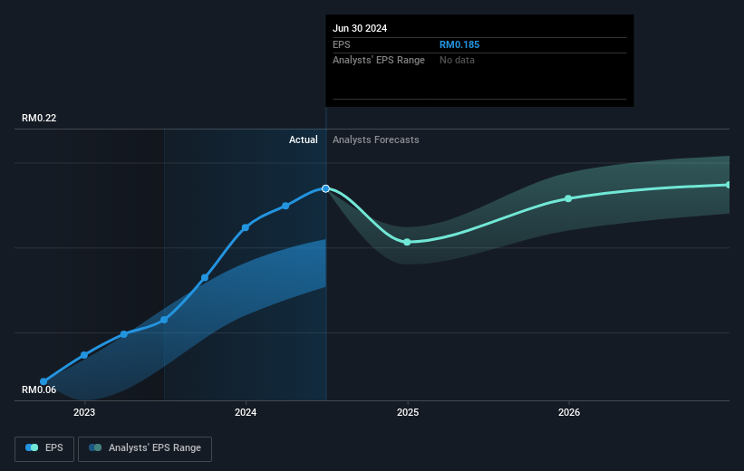Screen dimensions: 744x471
Task: Click the first EPS data point near RM0.06
Action: [43, 381]
